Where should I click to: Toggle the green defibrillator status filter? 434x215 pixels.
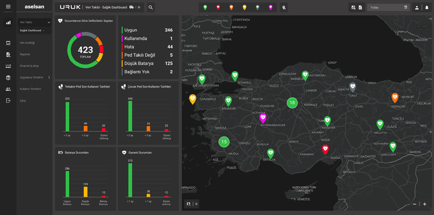point(205,8)
